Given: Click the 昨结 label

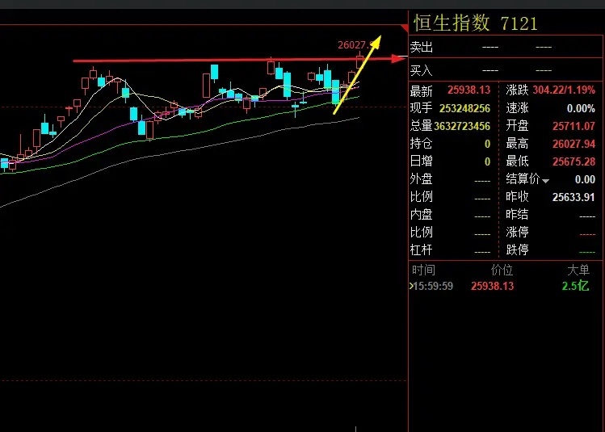Looking at the screenshot, I should pos(517,215).
